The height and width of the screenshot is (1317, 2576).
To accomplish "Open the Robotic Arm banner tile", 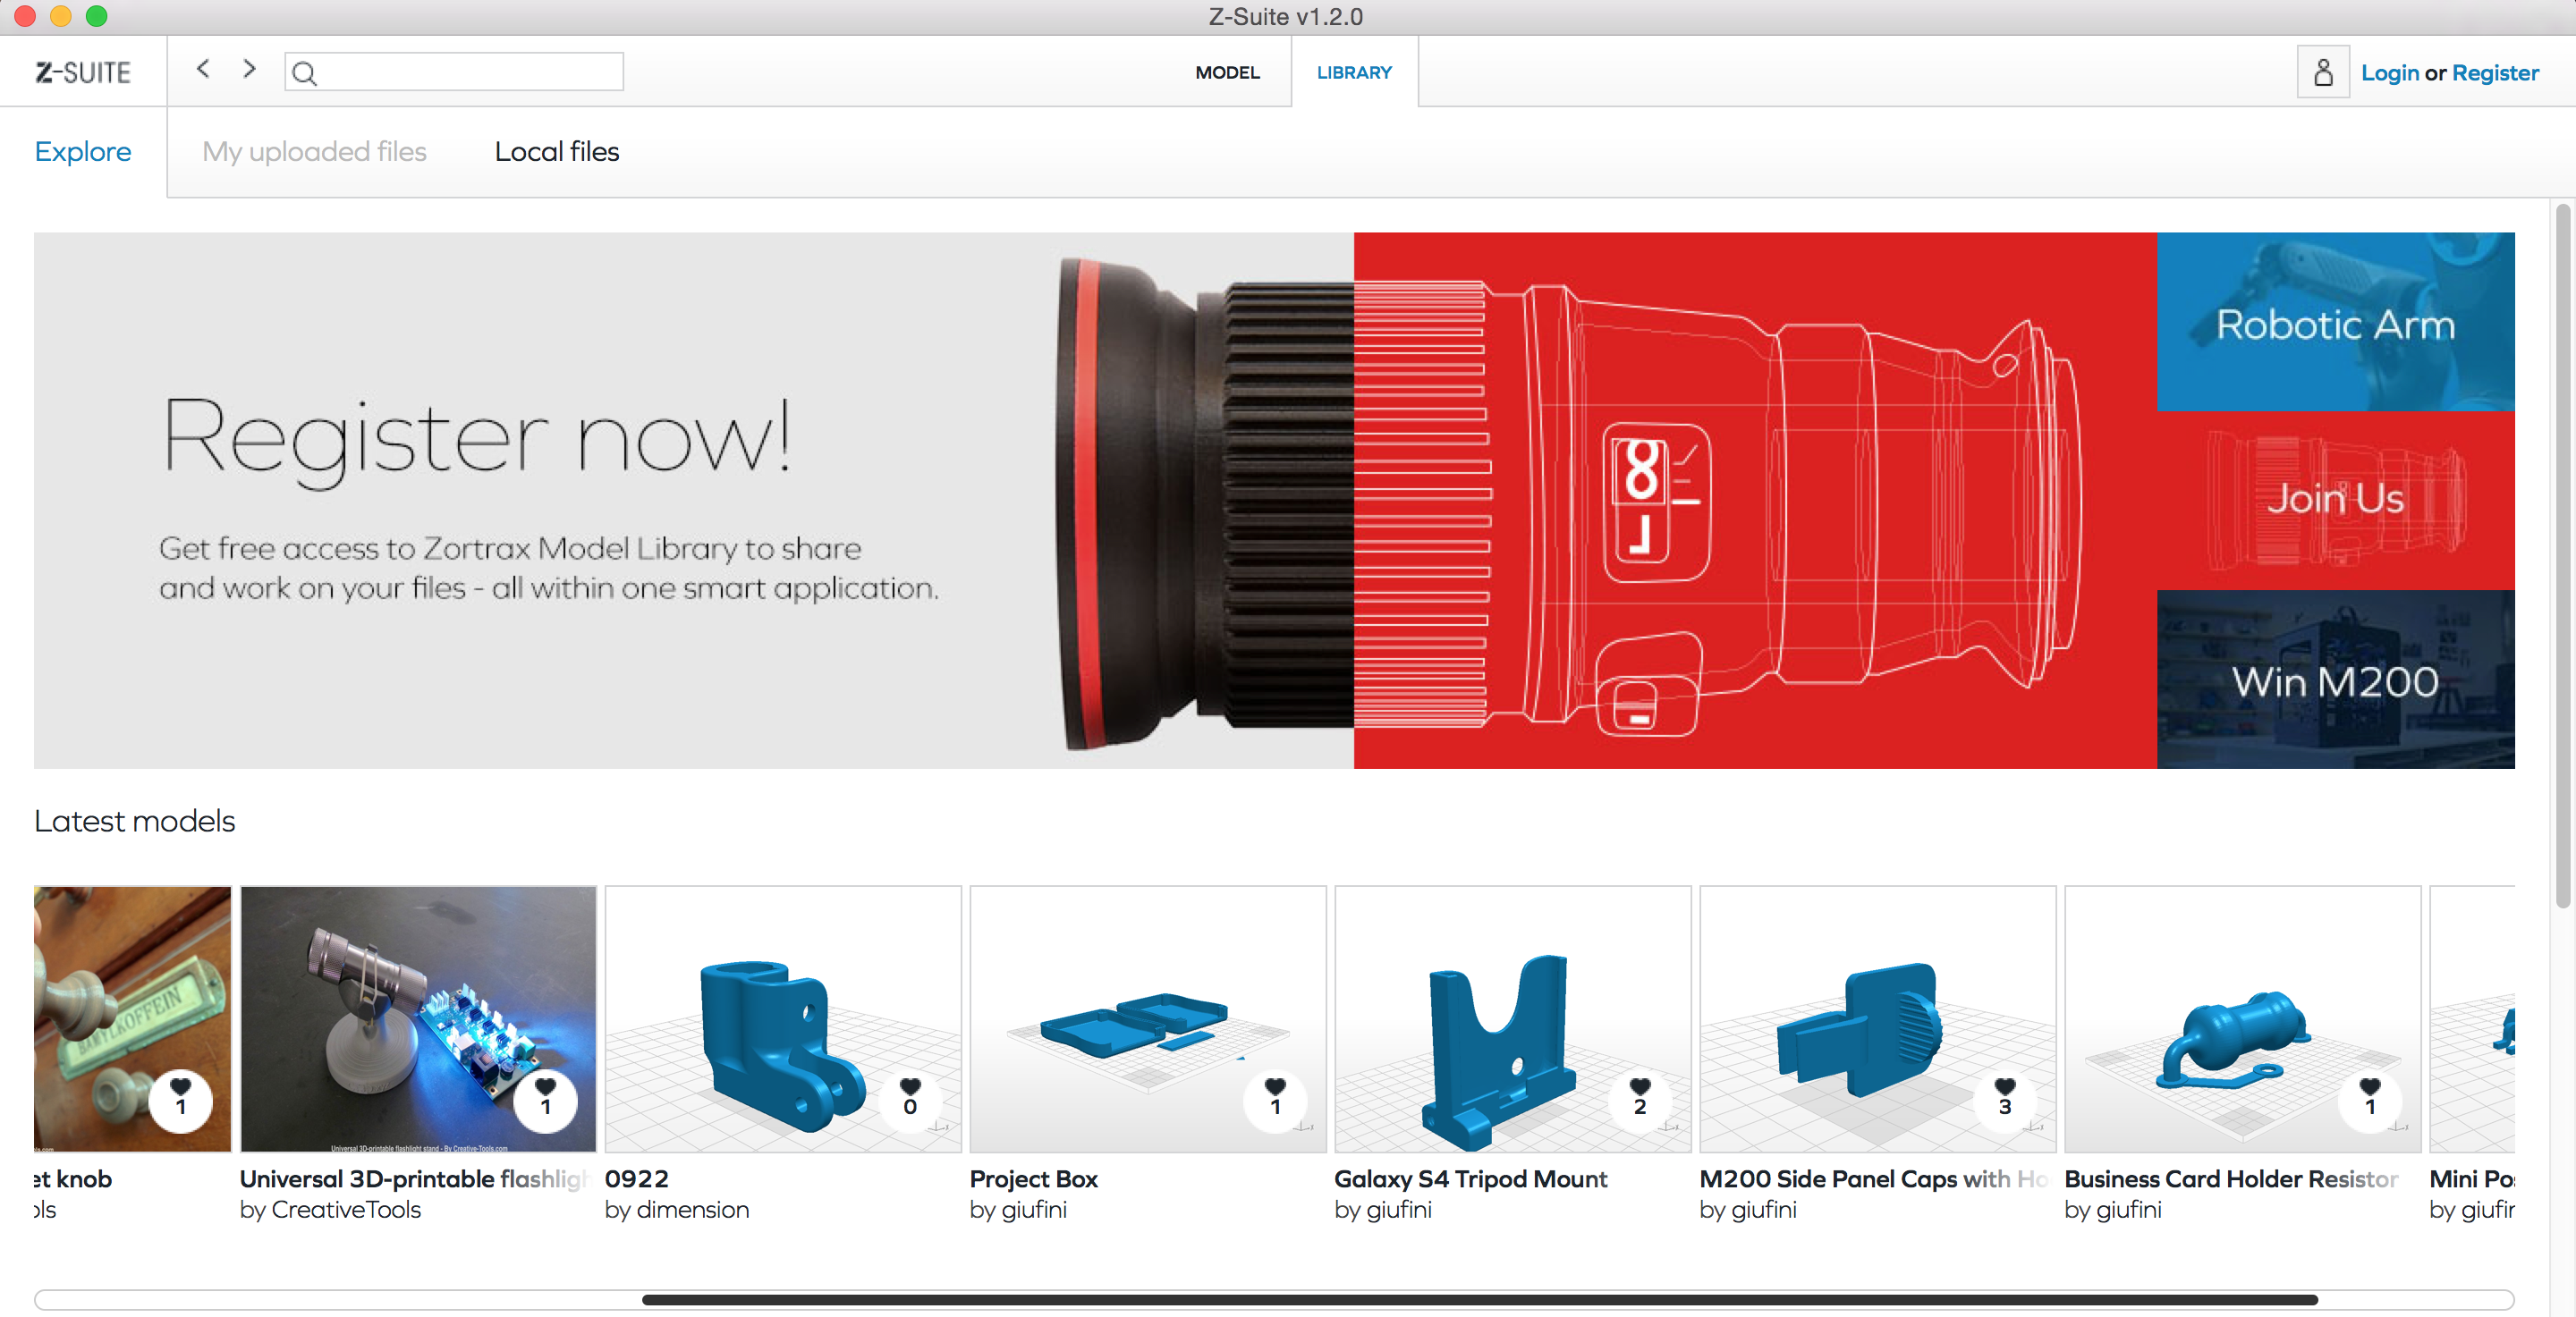I will 2334,323.
